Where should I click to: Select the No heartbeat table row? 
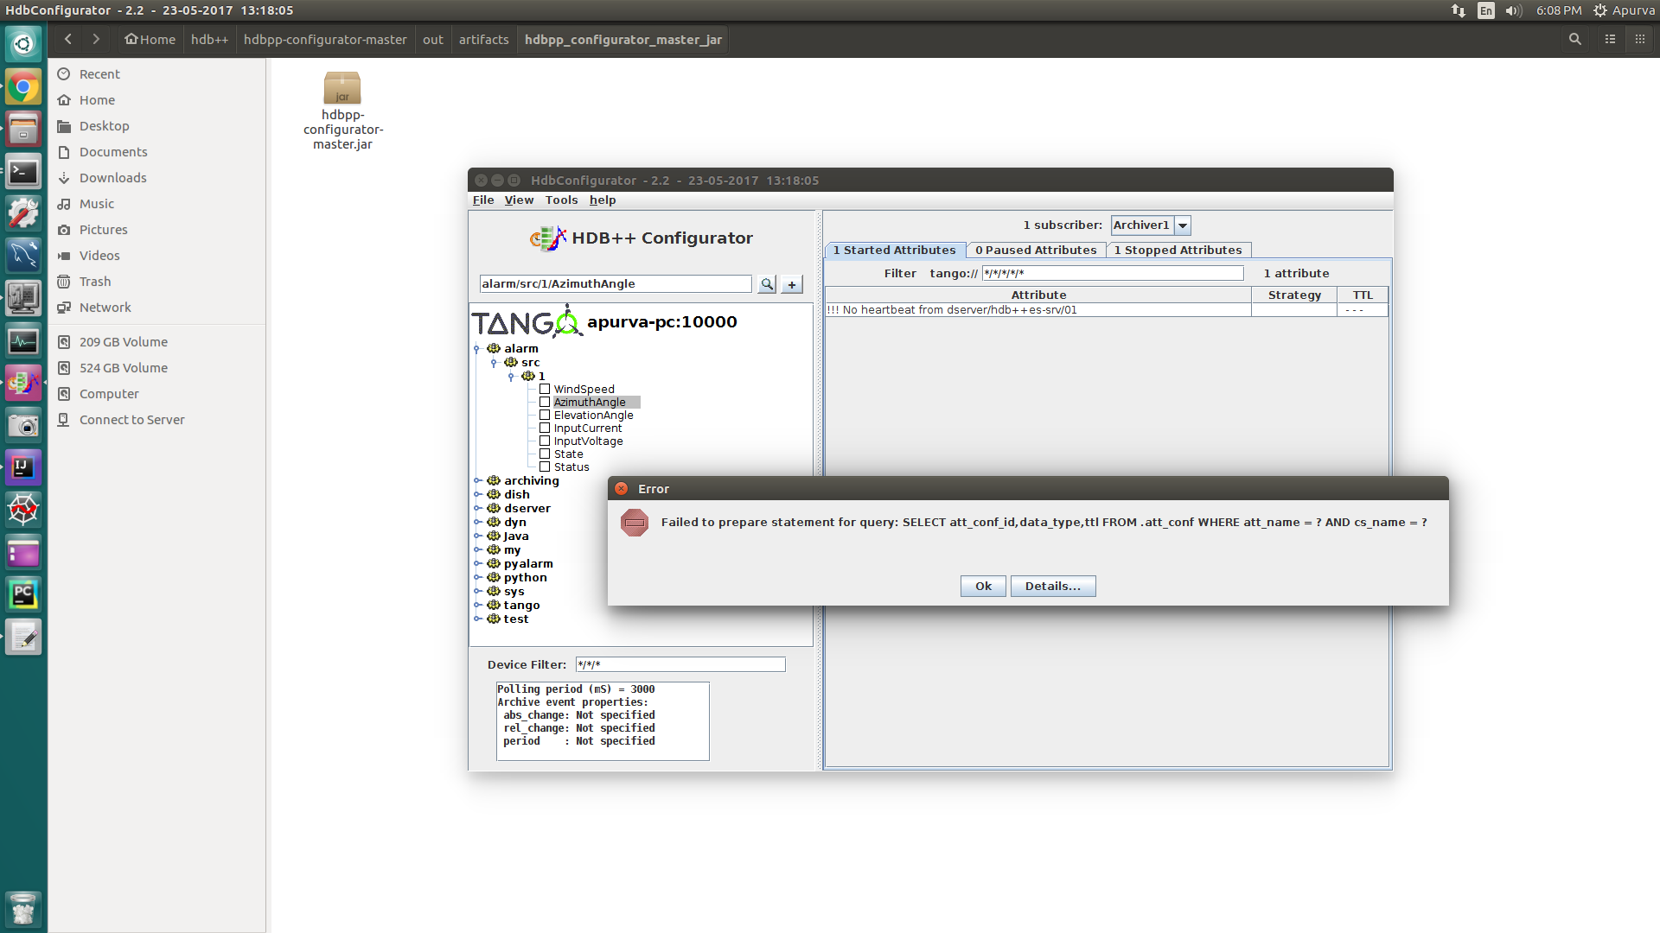pyautogui.click(x=1107, y=309)
